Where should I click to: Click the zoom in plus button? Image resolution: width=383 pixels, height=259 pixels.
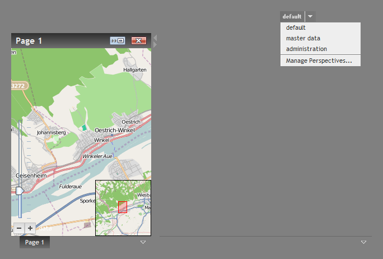point(30,228)
